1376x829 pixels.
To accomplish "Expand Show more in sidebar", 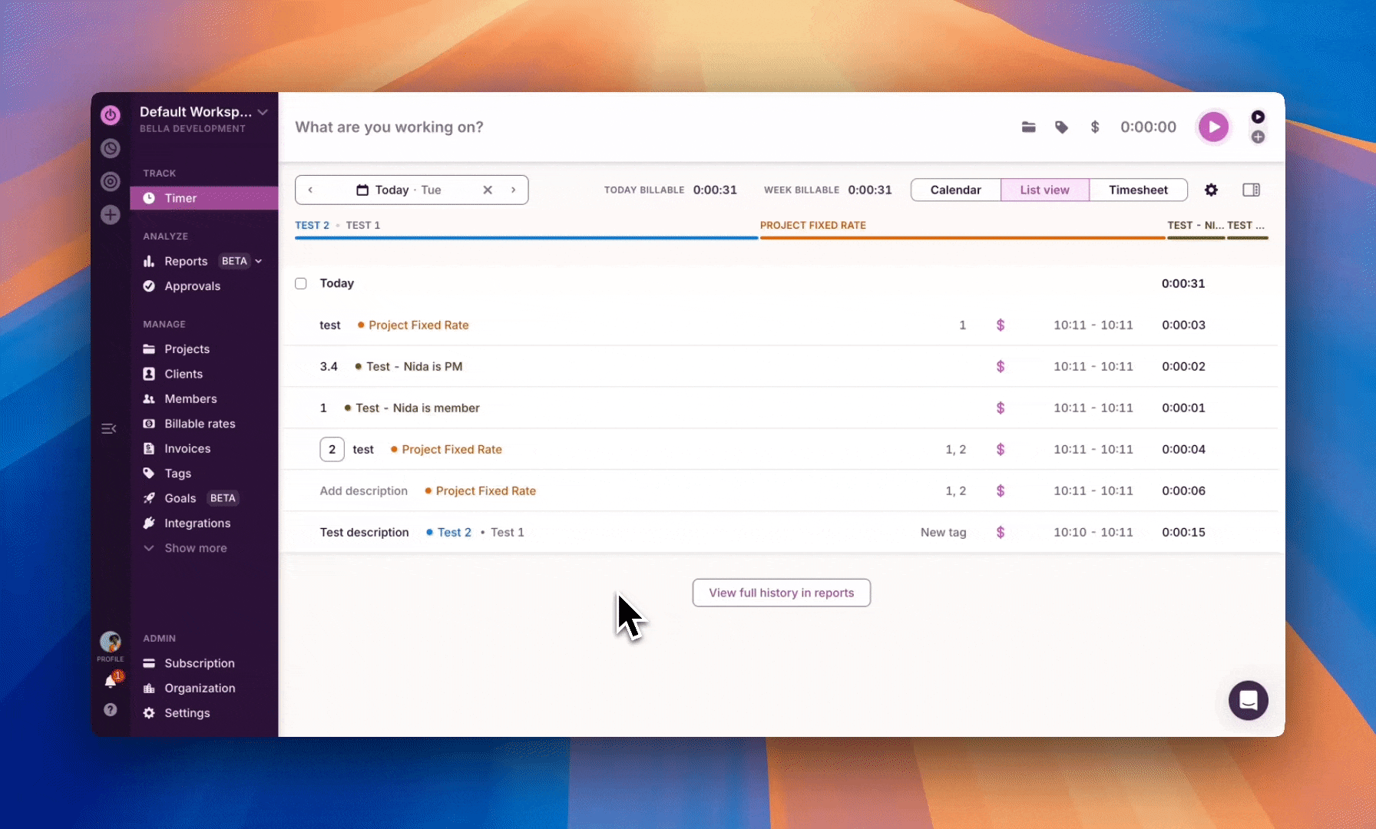I will 195,548.
